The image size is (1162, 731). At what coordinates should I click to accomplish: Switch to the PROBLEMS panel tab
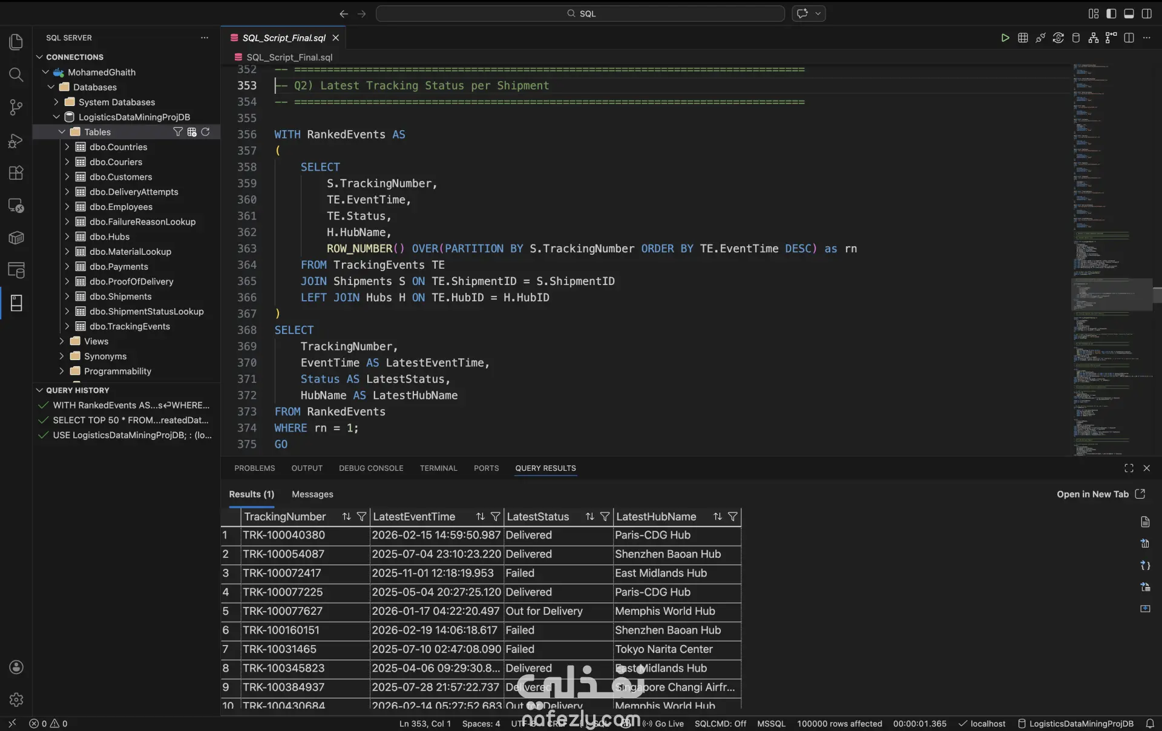coord(254,468)
